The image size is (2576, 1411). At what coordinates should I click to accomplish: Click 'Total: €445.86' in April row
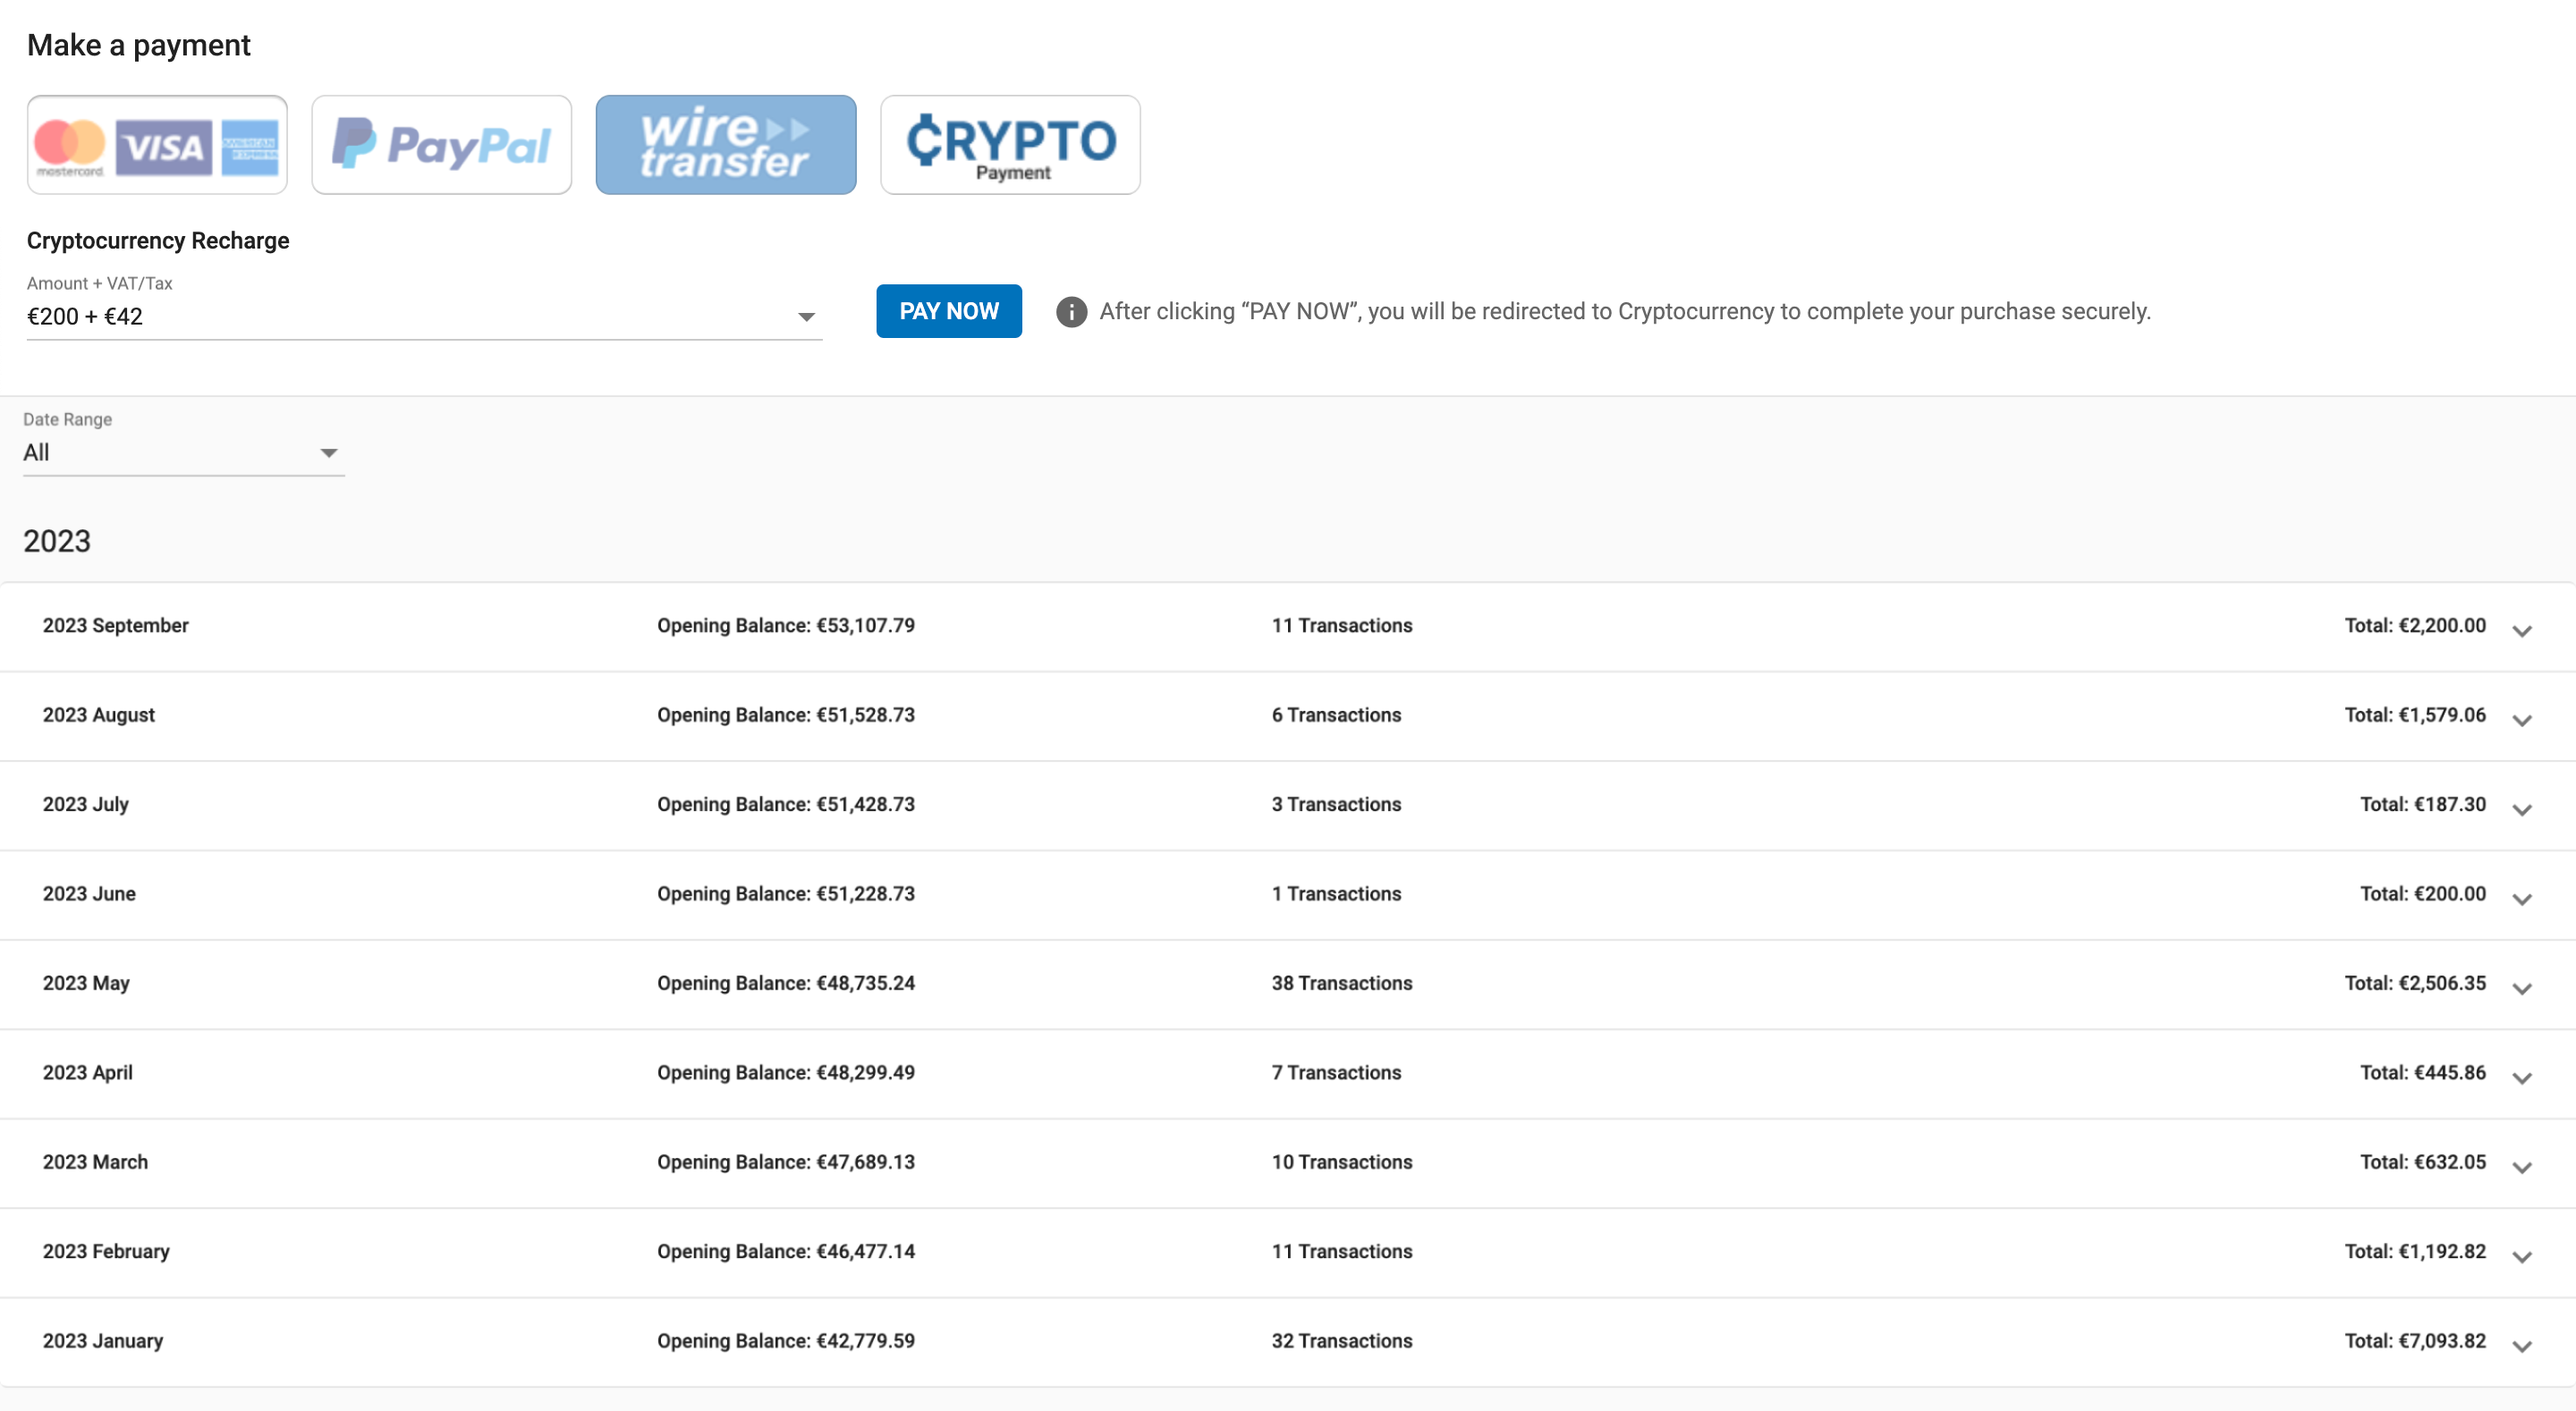[x=2423, y=1072]
